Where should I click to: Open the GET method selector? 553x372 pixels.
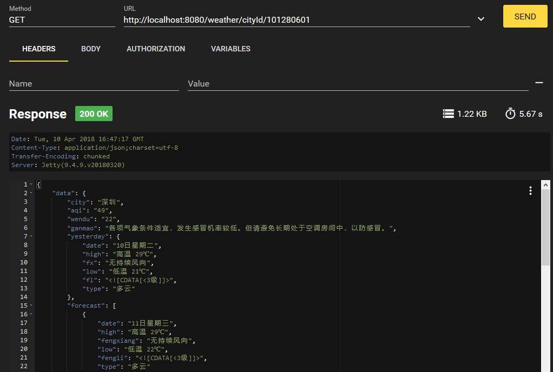click(x=62, y=19)
